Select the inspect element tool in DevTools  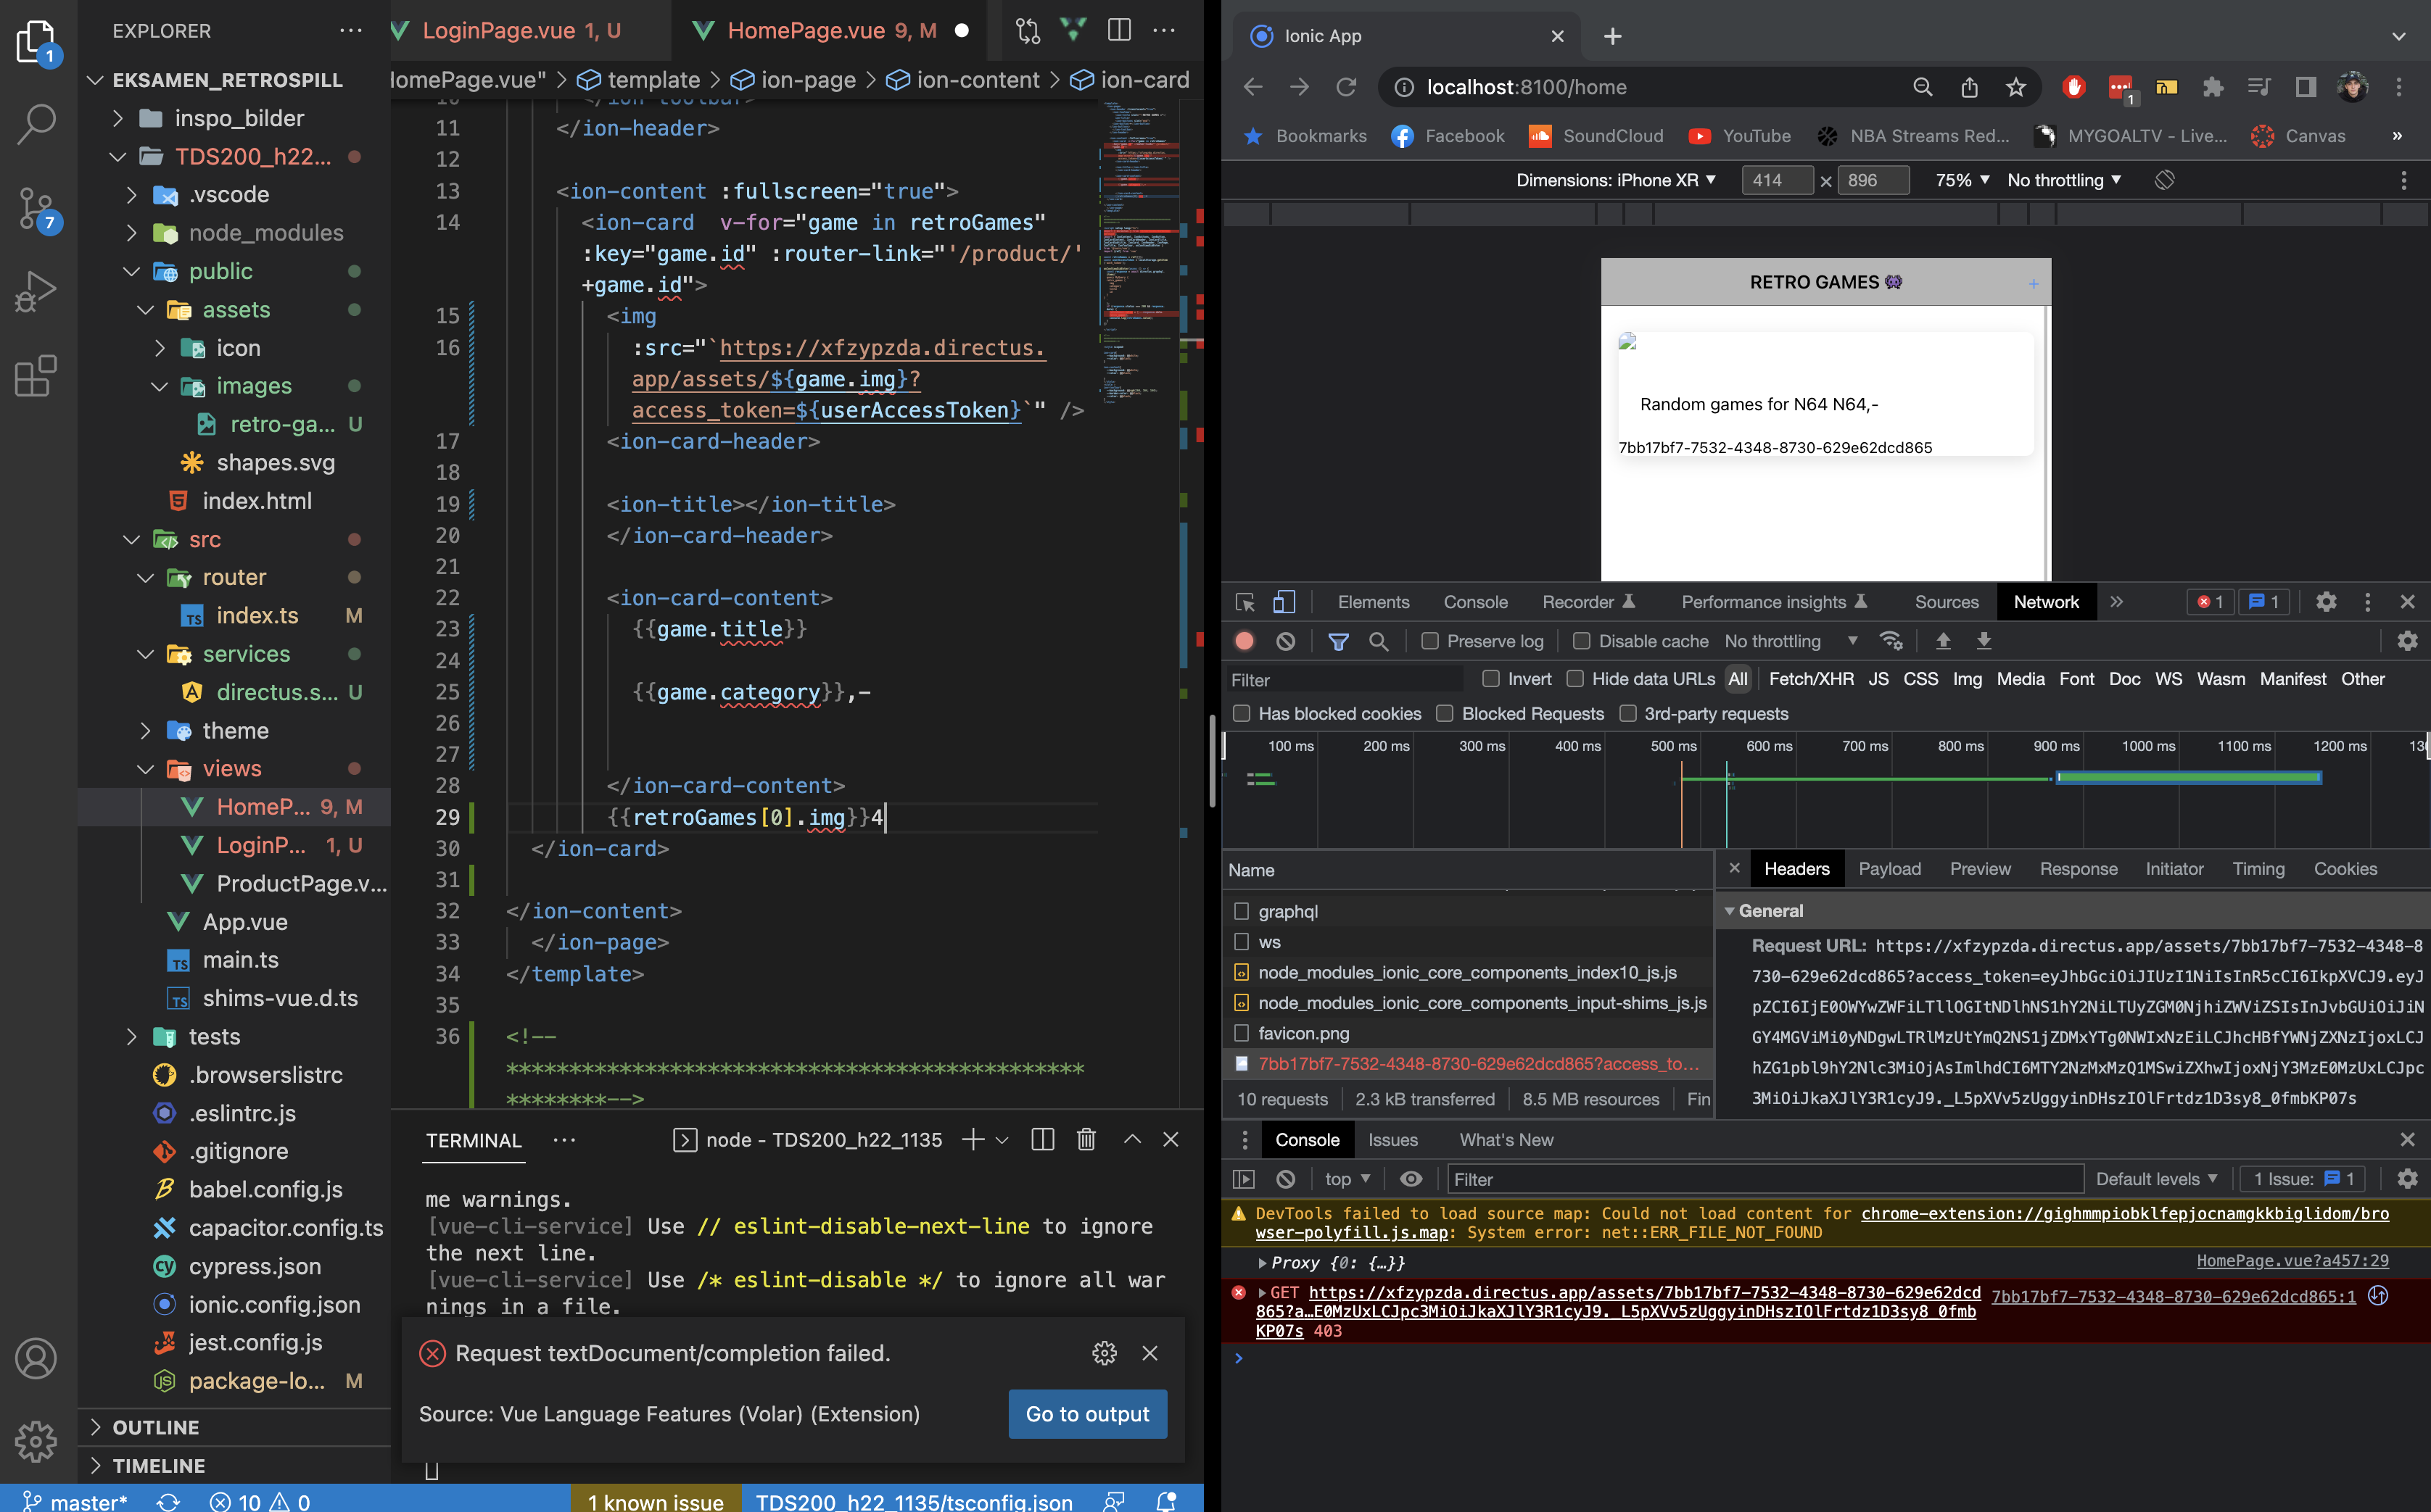point(1245,602)
